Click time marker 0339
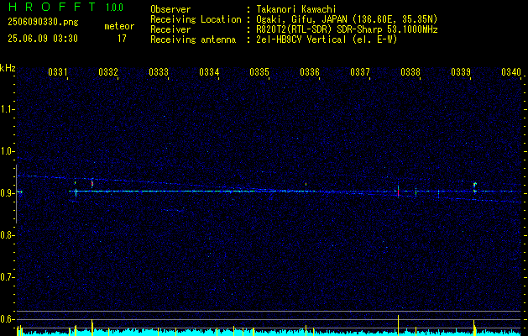 (461, 71)
